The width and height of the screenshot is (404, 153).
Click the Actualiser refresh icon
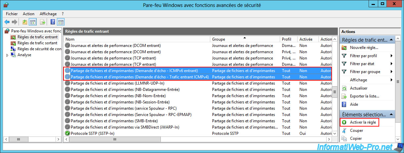pyautogui.click(x=344, y=88)
